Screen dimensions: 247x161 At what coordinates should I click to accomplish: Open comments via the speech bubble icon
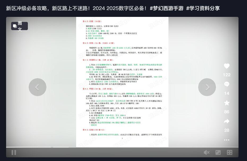(x=227, y=84)
